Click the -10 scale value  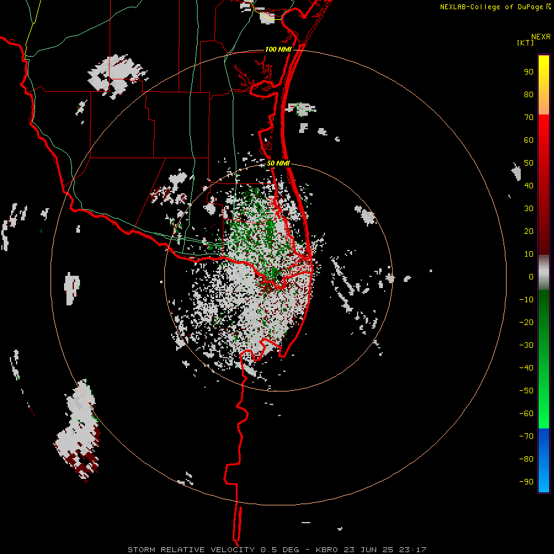tap(526, 300)
